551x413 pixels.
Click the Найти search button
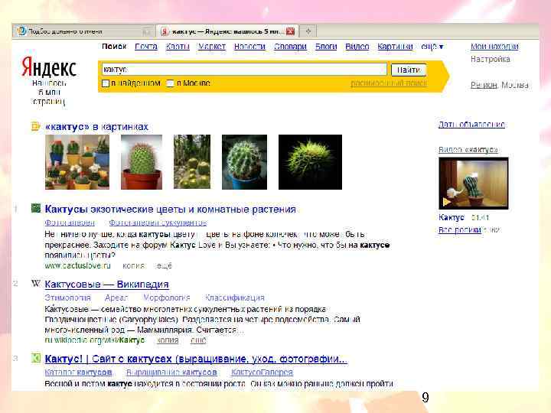coord(409,70)
